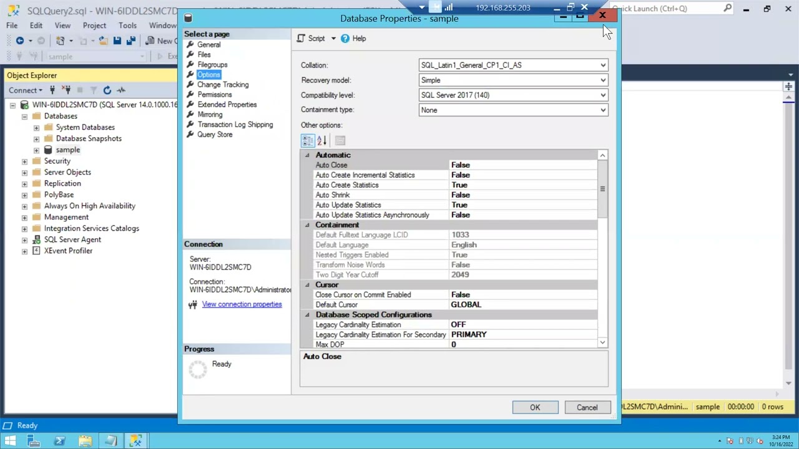Click the Navigate Backward blue arrow icon
The height and width of the screenshot is (449, 799).
coord(20,41)
